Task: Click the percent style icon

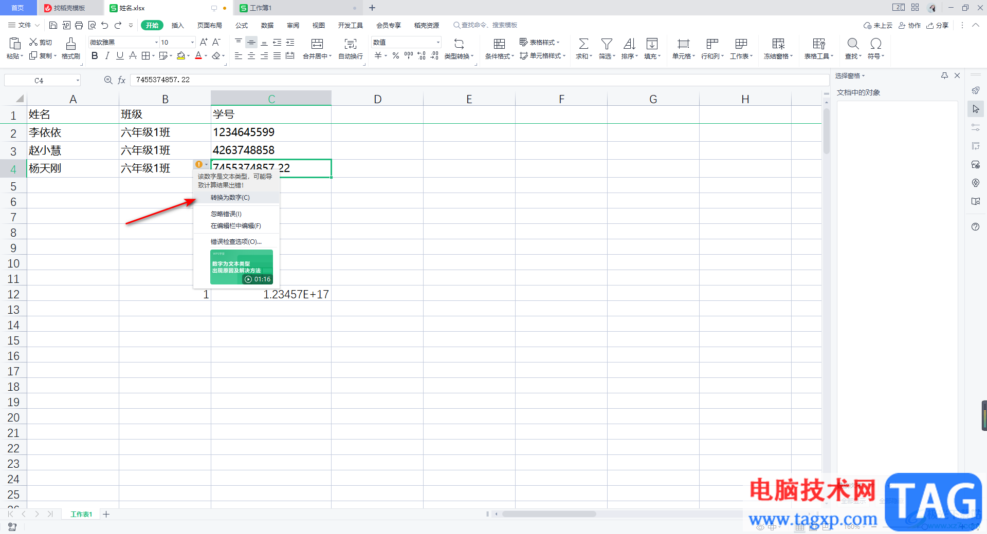Action: tap(396, 55)
